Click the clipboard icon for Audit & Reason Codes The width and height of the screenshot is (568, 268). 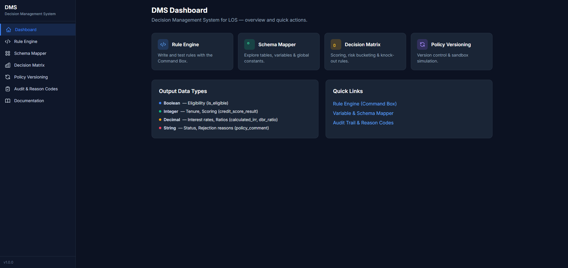pos(8,89)
